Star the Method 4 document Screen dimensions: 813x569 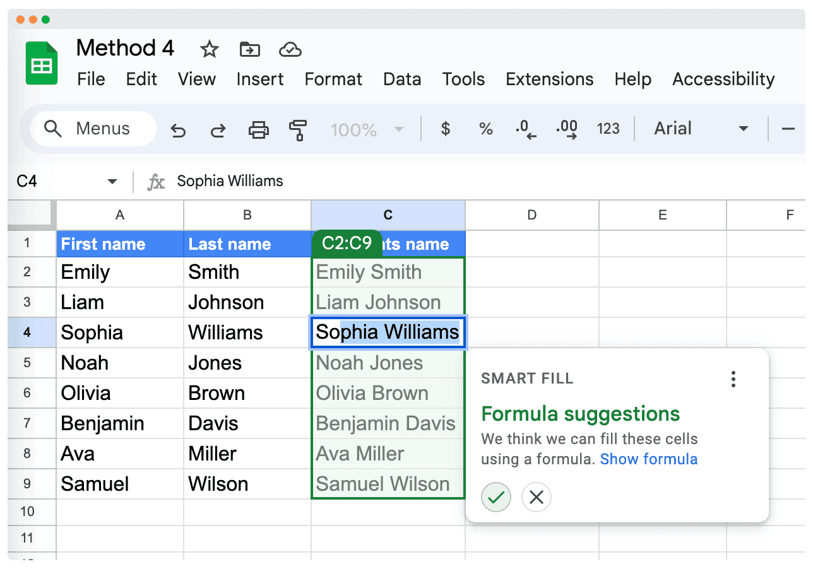[209, 49]
